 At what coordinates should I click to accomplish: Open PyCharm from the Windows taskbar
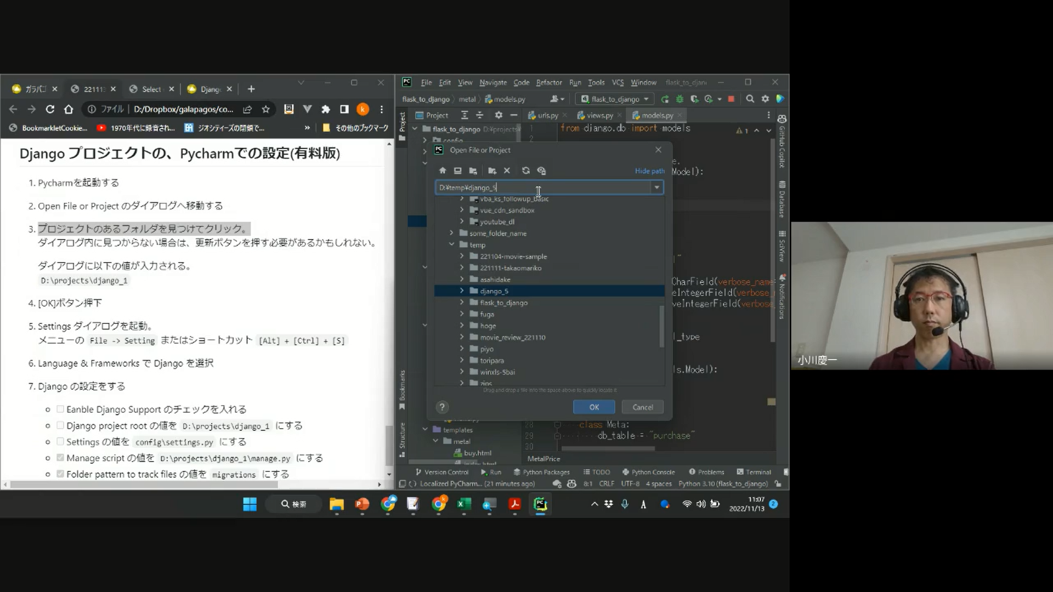(540, 504)
